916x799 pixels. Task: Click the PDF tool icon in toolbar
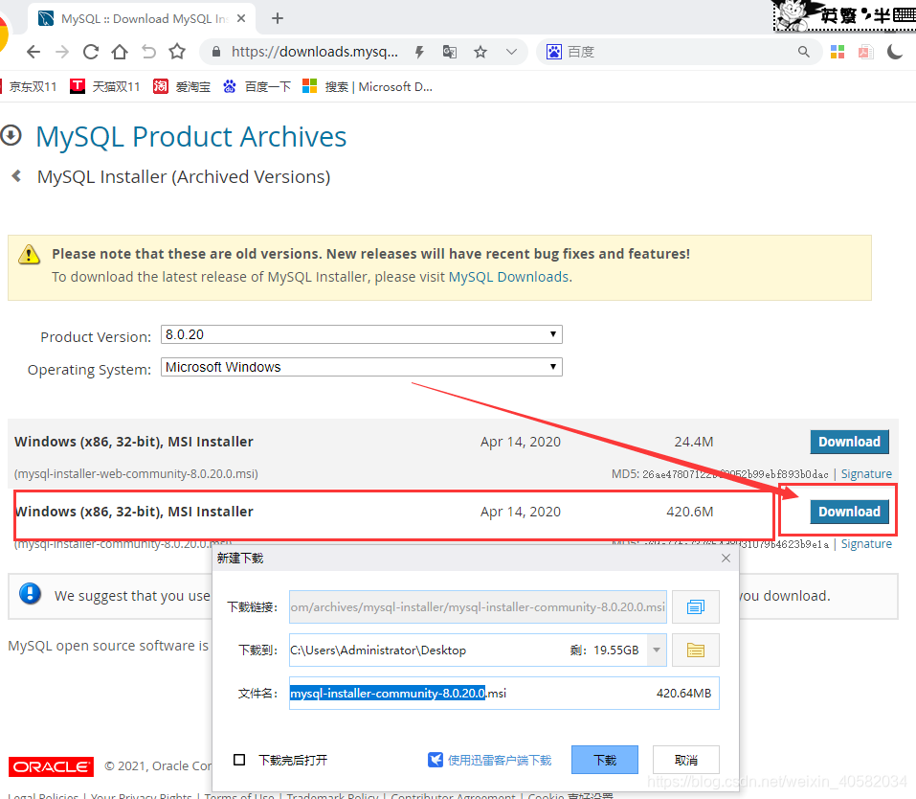pyautogui.click(x=866, y=52)
